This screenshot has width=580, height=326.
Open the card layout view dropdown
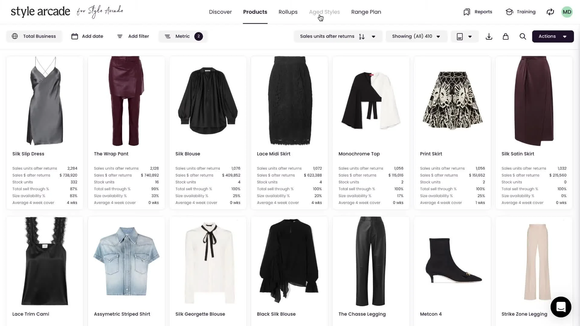tap(464, 37)
